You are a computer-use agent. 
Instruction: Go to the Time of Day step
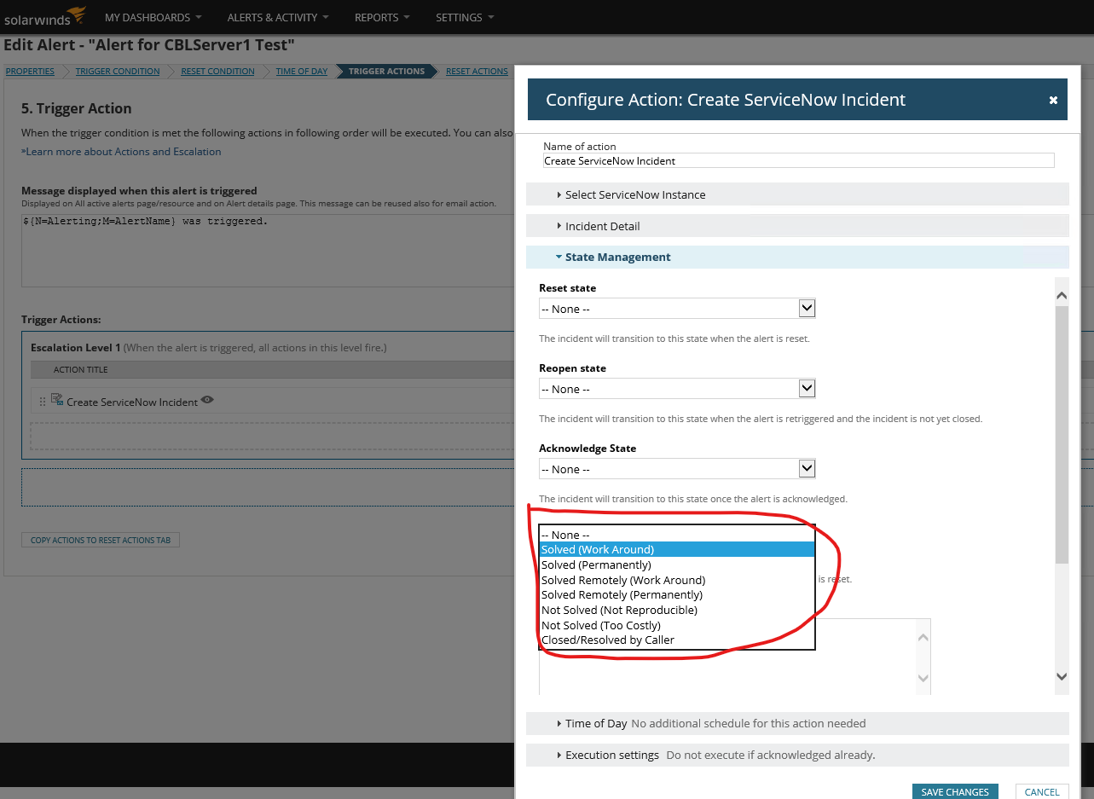302,72
